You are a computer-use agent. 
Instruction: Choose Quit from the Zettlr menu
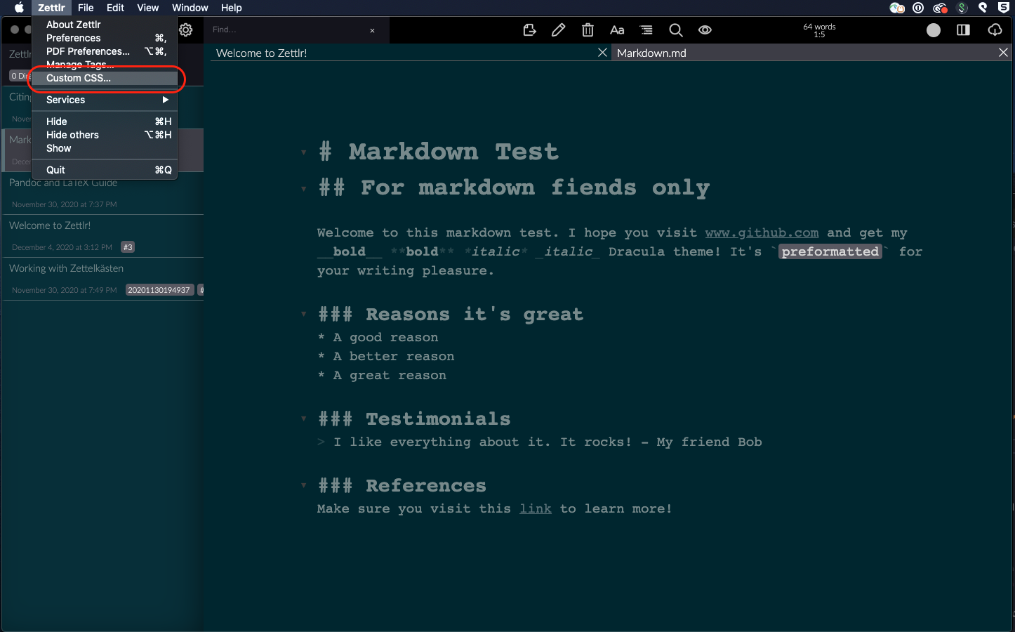[105, 170]
